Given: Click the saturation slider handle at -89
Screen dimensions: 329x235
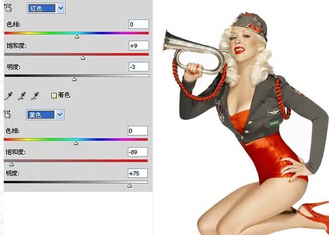Looking at the screenshot, I should (x=11, y=164).
